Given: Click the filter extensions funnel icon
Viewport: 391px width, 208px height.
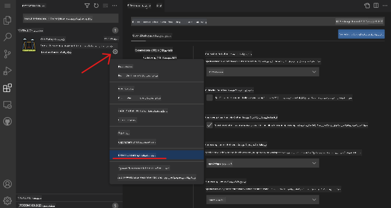Looking at the screenshot, I should [x=87, y=6].
